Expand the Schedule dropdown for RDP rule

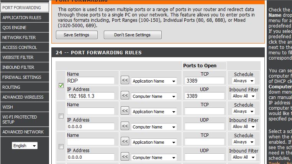243,81
